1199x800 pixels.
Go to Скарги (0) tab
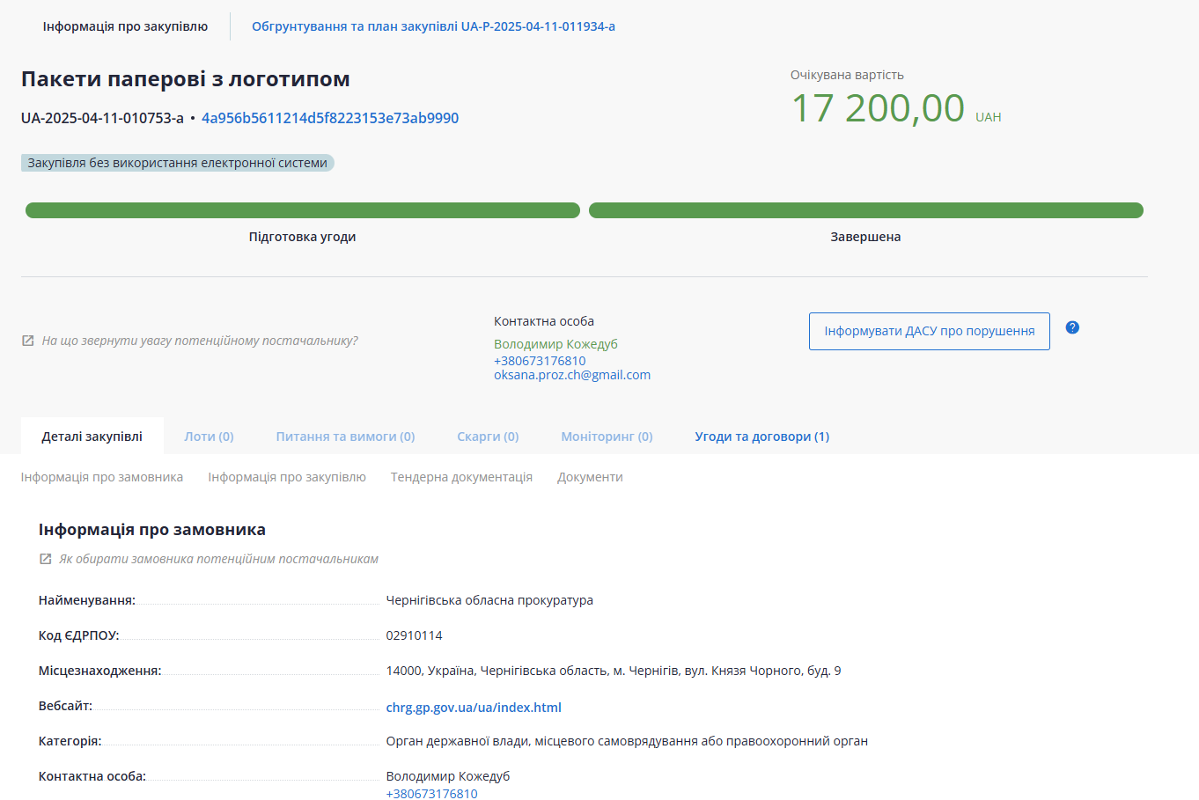click(x=488, y=437)
